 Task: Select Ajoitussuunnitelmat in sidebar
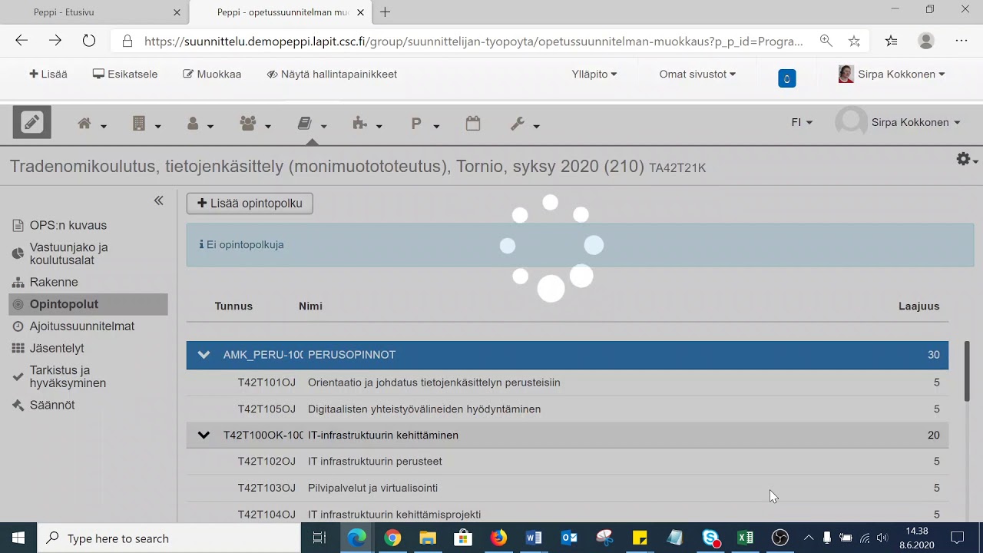(73, 326)
